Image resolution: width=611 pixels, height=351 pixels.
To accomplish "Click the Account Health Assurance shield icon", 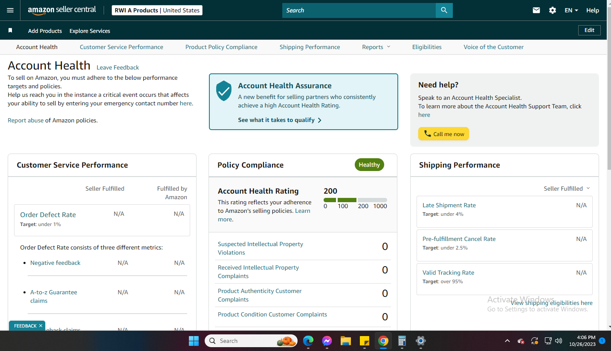I will point(224,91).
